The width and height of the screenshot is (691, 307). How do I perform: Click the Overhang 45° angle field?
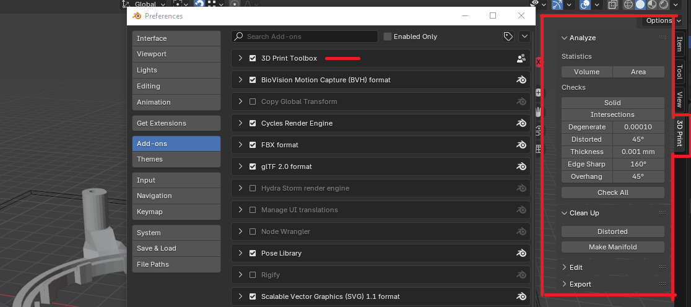point(638,176)
